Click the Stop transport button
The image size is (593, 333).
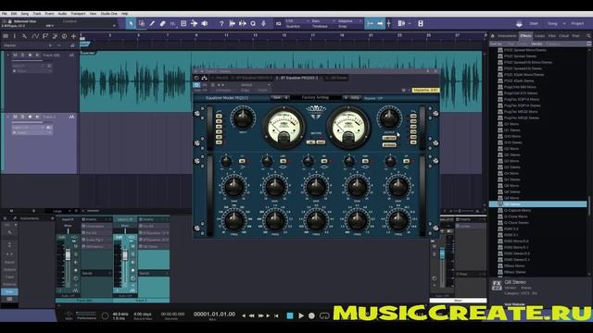[x=290, y=315]
